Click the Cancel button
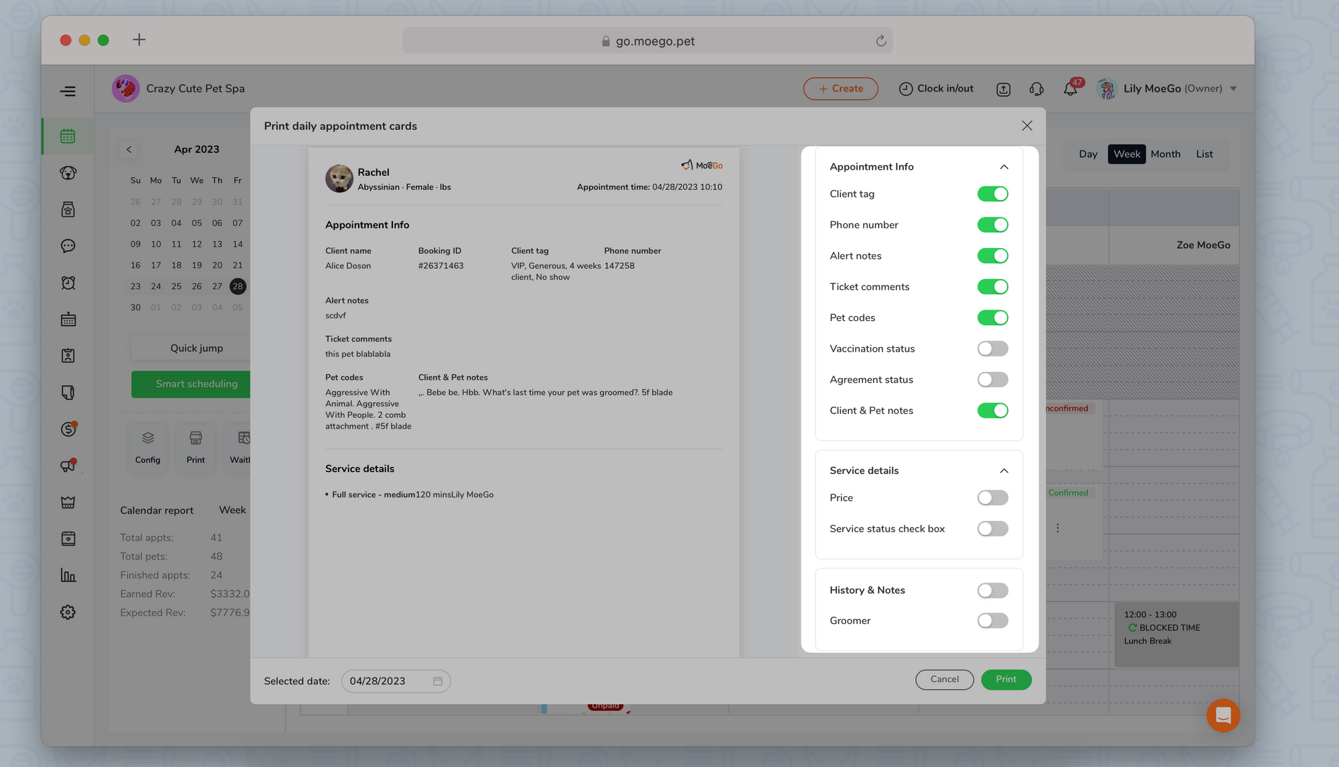The height and width of the screenshot is (767, 1339). coord(944,679)
